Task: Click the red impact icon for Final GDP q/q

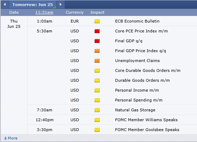Action: 97,41
